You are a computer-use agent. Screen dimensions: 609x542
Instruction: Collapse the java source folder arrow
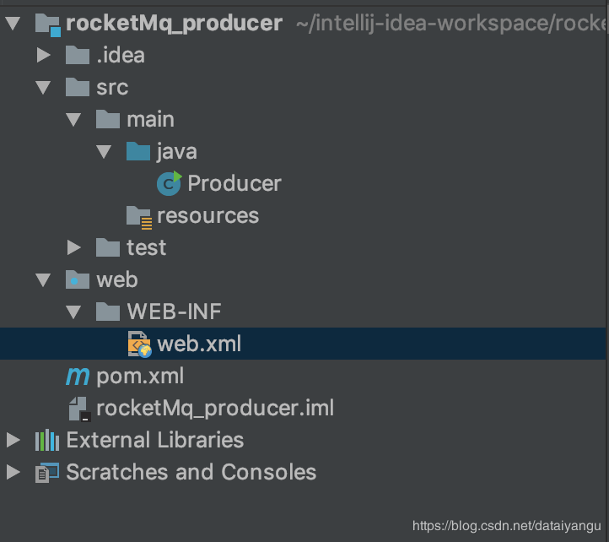click(x=104, y=152)
